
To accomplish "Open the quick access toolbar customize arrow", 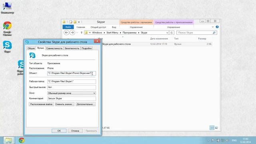I will 79,22.
